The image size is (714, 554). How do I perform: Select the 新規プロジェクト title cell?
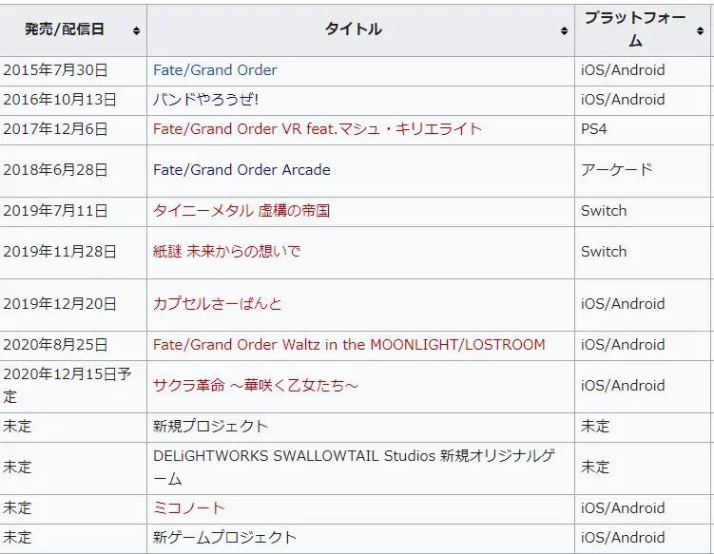(x=360, y=427)
